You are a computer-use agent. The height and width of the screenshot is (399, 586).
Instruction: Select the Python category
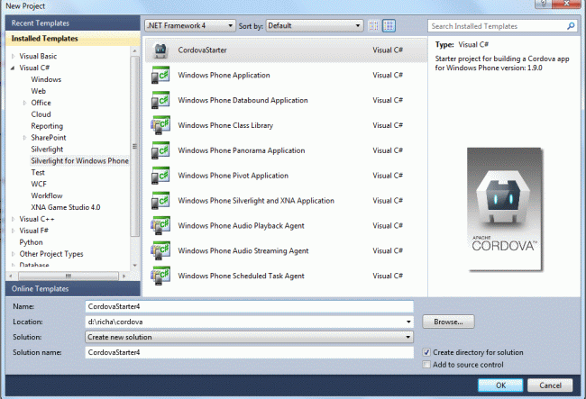(31, 242)
